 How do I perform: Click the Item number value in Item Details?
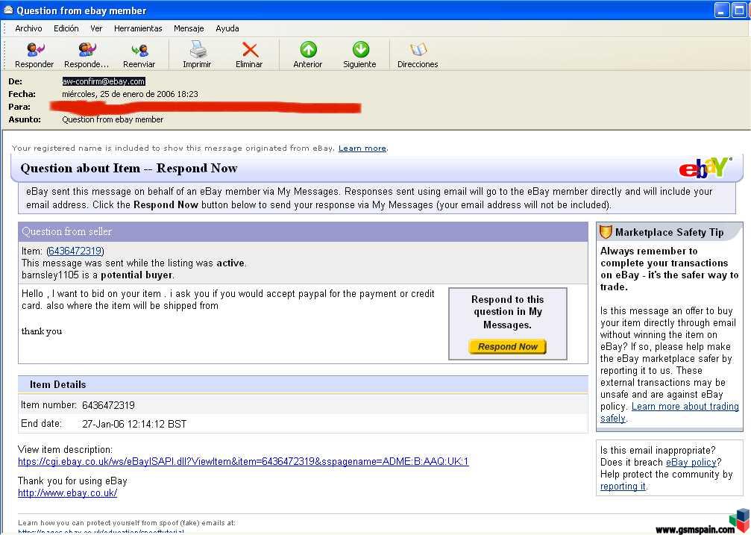coord(108,405)
